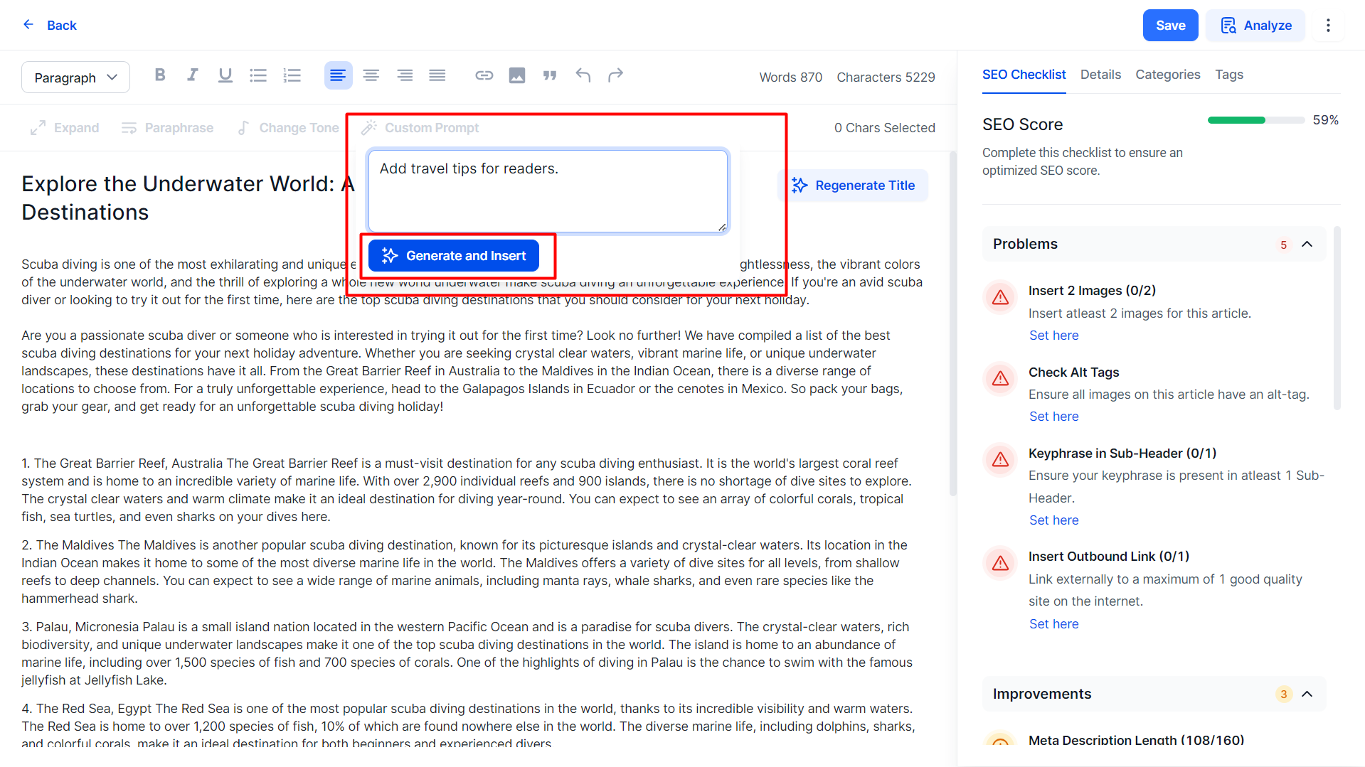Image resolution: width=1365 pixels, height=767 pixels.
Task: Click the warning icon beside Keyphrase in Sub-Header
Action: click(x=1000, y=460)
